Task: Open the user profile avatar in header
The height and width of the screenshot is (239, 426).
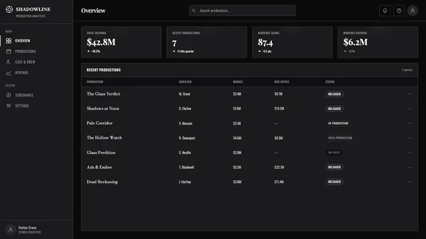Action: click(x=412, y=11)
